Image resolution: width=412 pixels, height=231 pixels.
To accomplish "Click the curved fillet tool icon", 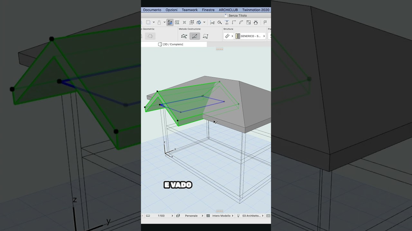I will (x=241, y=22).
